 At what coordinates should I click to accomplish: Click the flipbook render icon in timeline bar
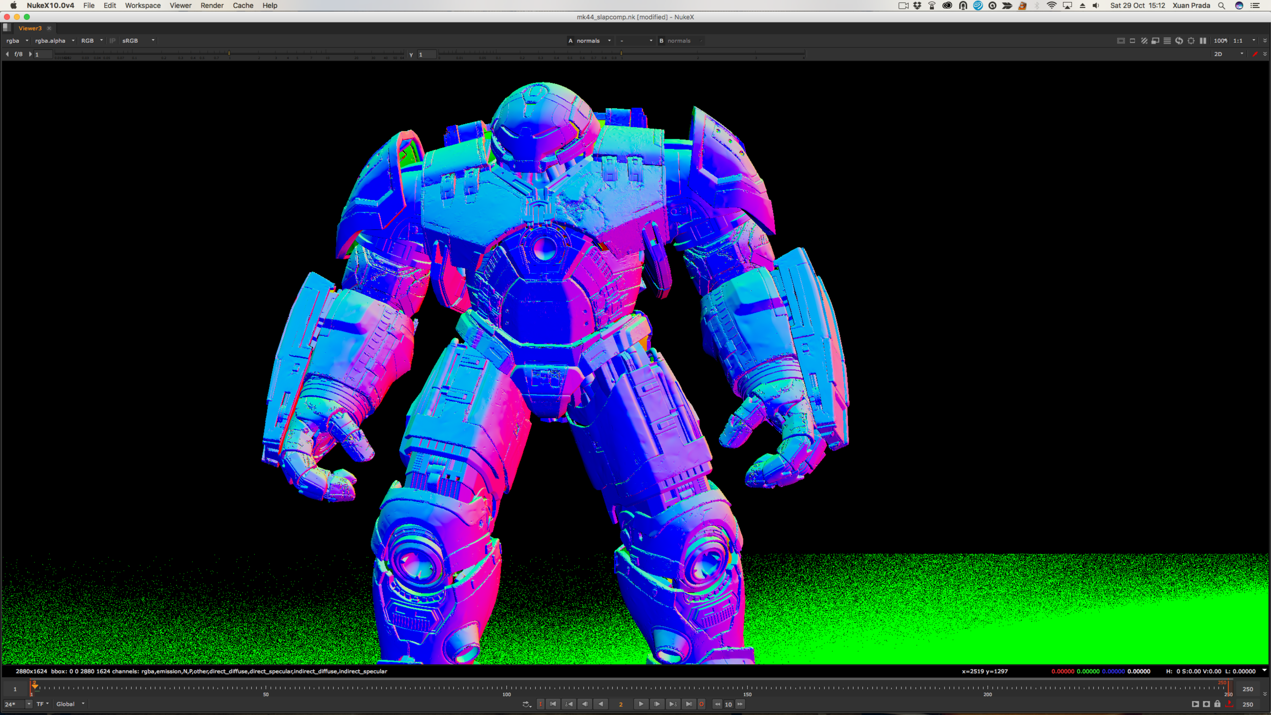tap(1195, 704)
